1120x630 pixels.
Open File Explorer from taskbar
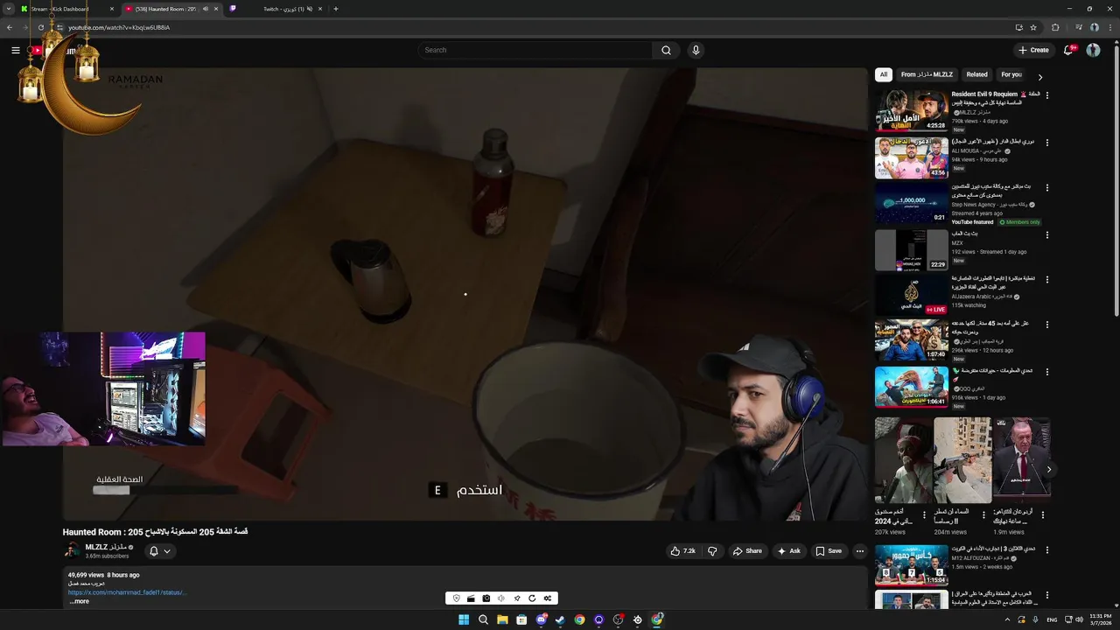(502, 619)
